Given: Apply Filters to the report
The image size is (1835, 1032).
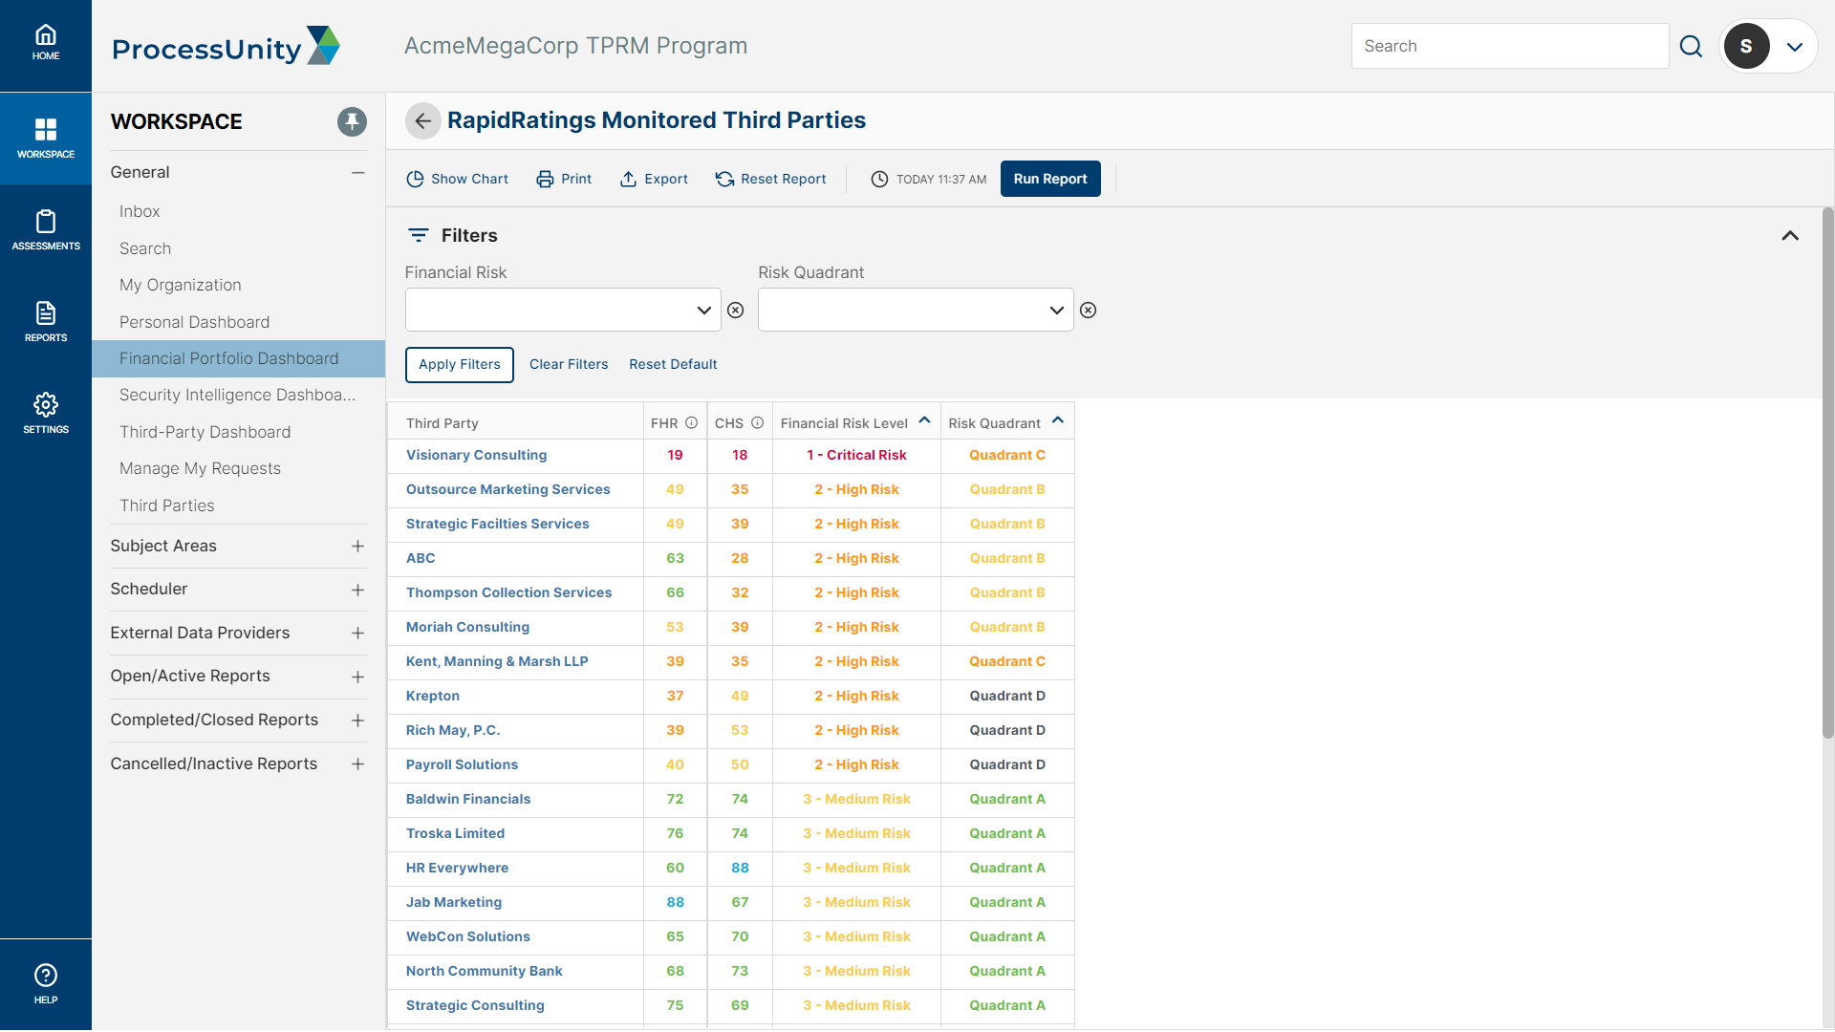Looking at the screenshot, I should point(460,364).
